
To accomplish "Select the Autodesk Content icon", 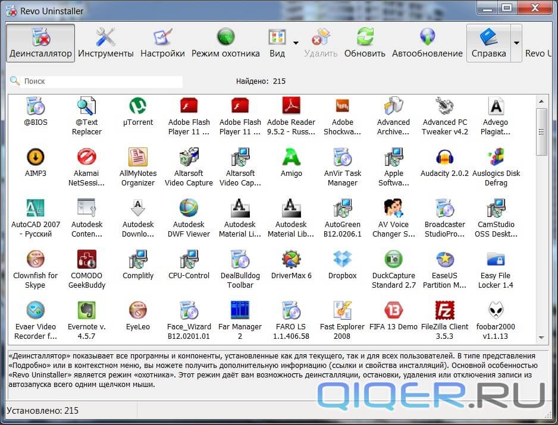I will [86, 208].
